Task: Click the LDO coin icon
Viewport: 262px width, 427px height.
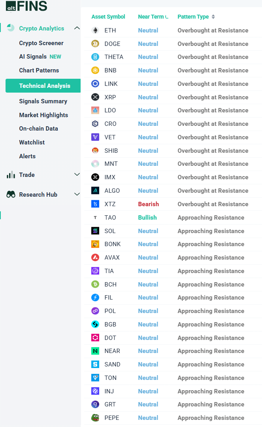Action: 95,110
